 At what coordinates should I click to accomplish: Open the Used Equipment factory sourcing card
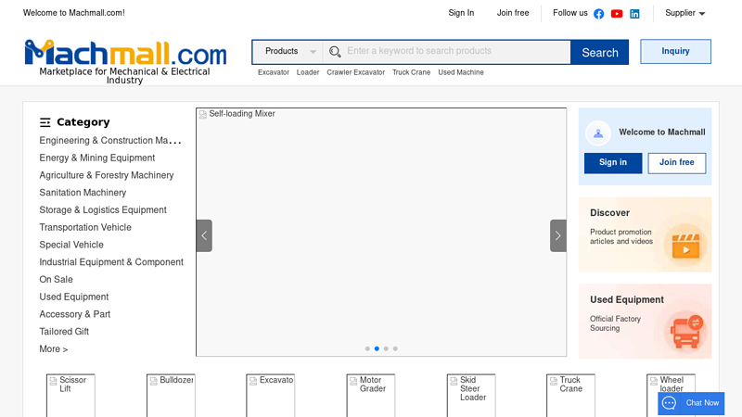pos(645,321)
